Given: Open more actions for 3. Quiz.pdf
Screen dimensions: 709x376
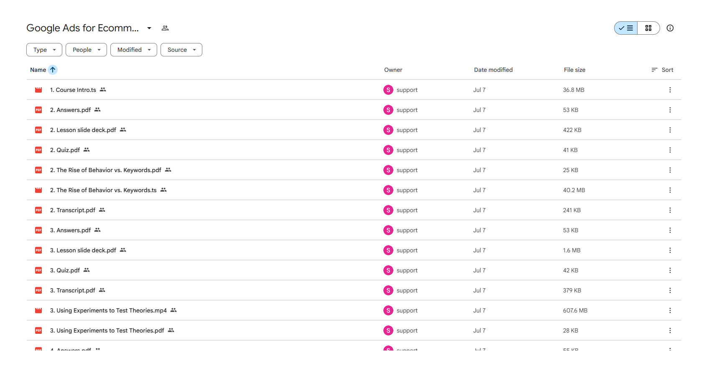Looking at the screenshot, I should [670, 270].
